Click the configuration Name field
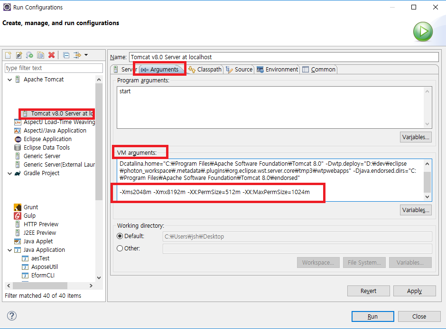Viewport: 446px width, 329px height. (x=284, y=57)
